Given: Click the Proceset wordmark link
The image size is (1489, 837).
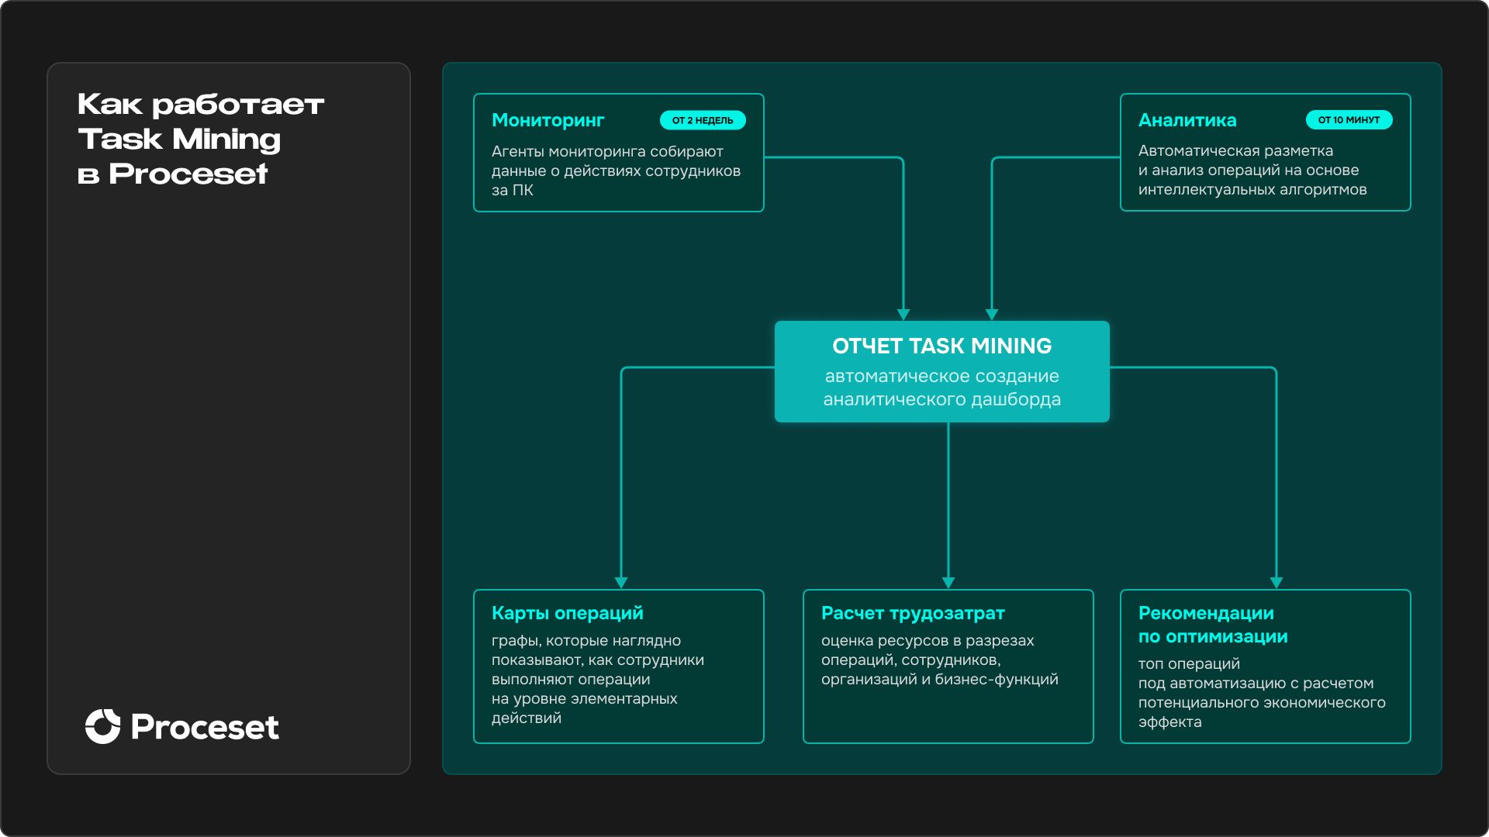Looking at the screenshot, I should click(x=206, y=727).
